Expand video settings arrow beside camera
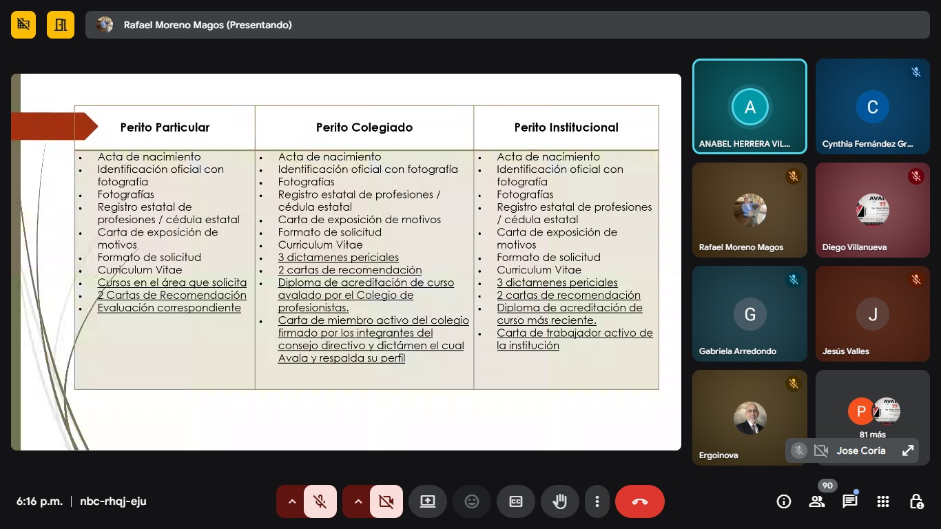 coord(358,501)
